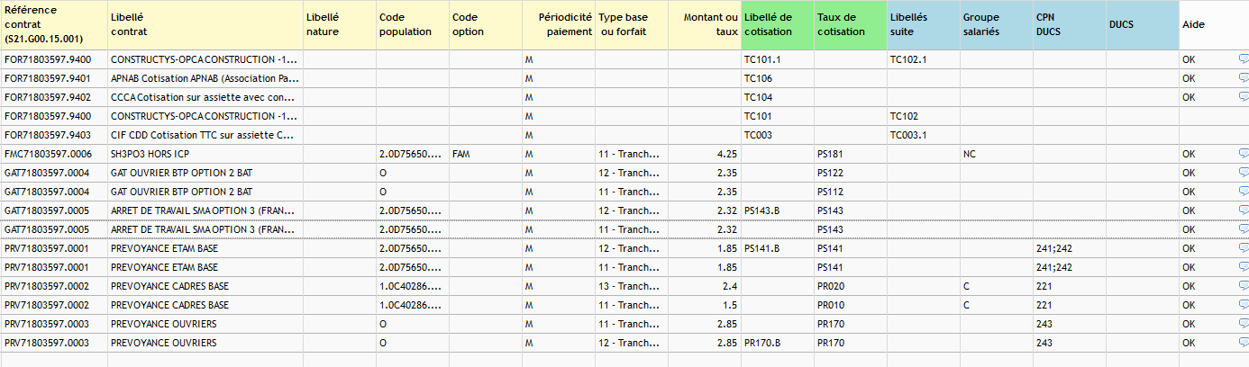Click the CPN DUCS column header
Screen dimensions: 1249x367
click(x=1069, y=24)
